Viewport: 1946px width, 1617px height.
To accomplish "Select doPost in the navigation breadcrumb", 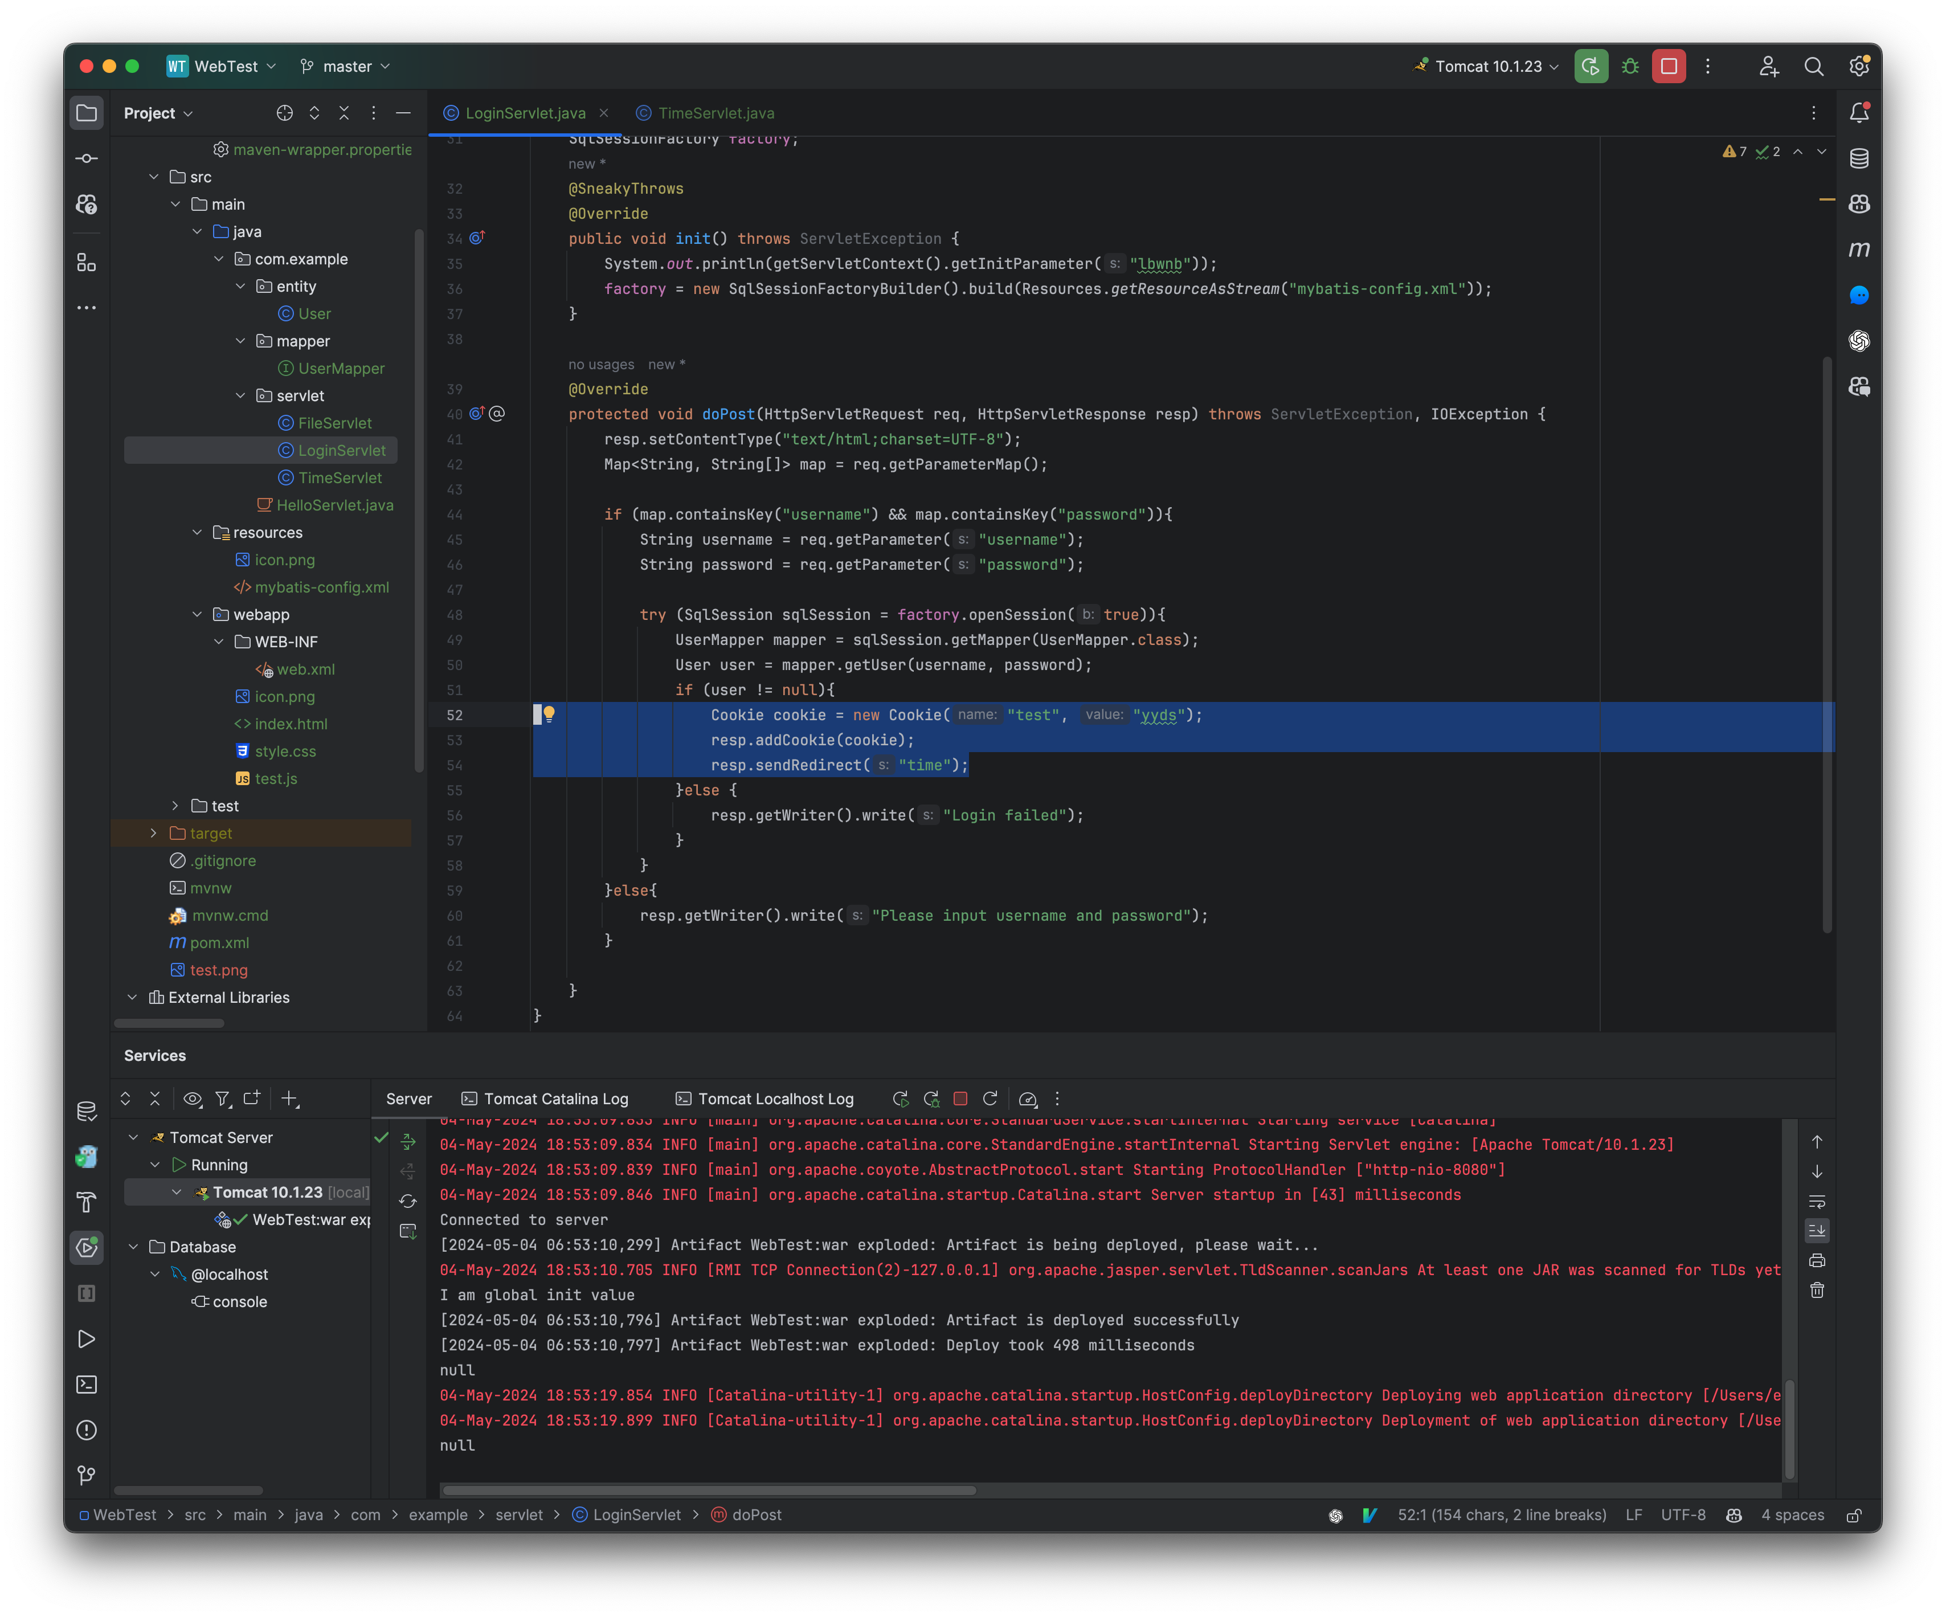I will tap(756, 1514).
